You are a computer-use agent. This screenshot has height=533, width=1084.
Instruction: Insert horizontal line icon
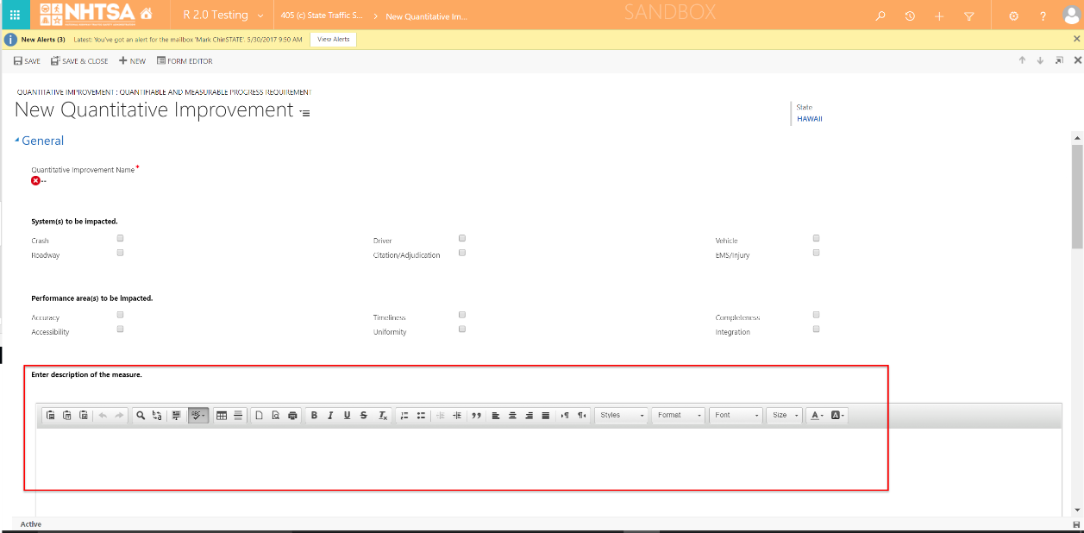(238, 415)
